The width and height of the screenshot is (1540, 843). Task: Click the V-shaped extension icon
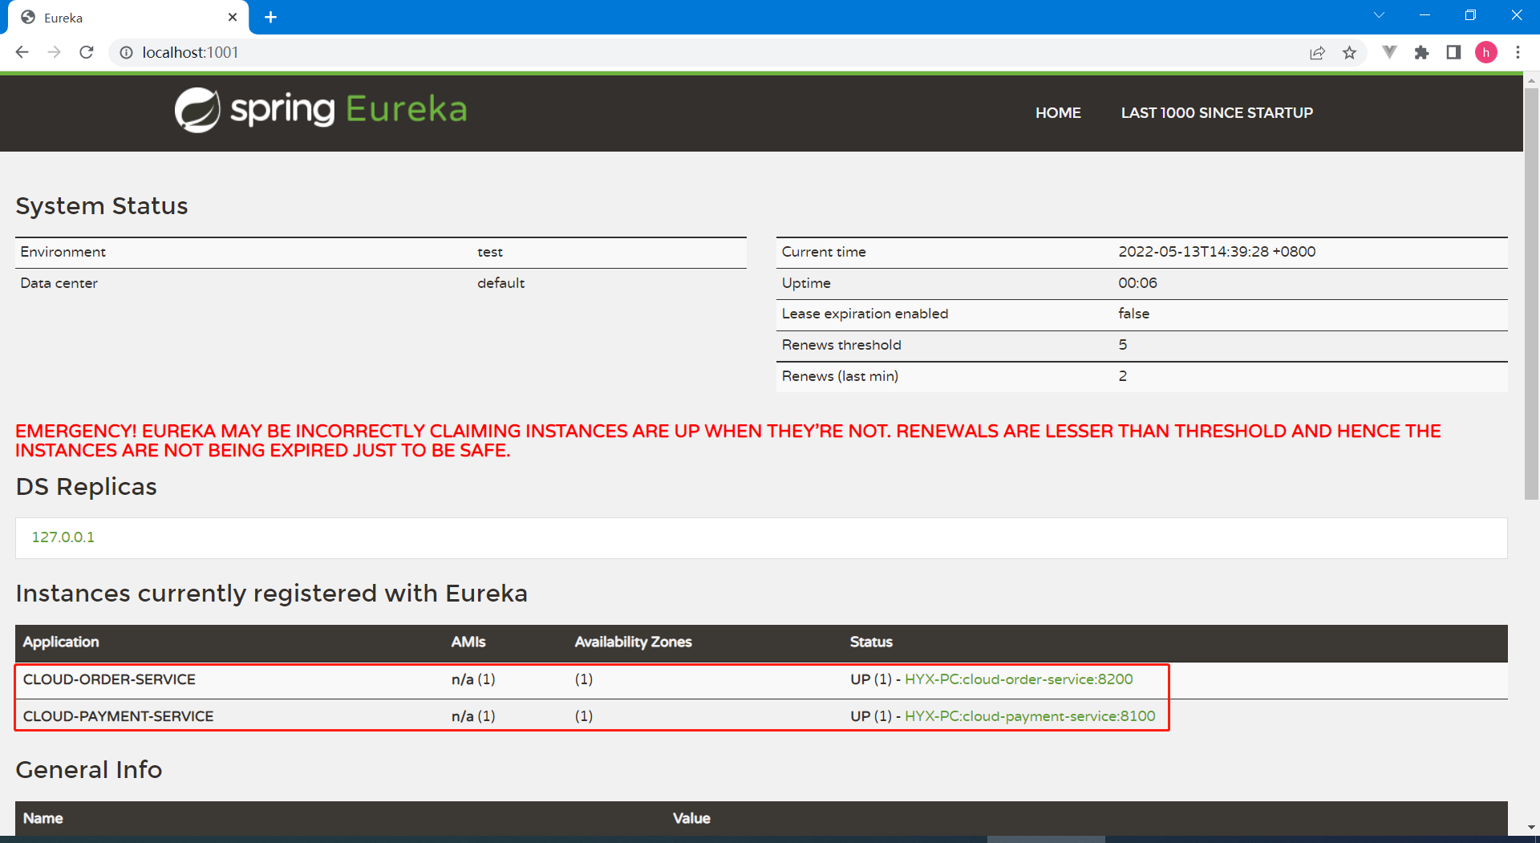pyautogui.click(x=1389, y=53)
